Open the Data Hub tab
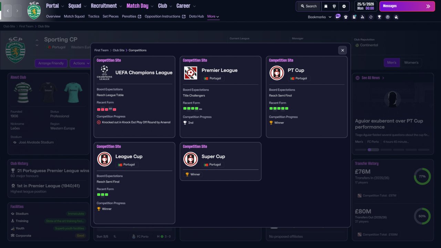 click(x=196, y=17)
